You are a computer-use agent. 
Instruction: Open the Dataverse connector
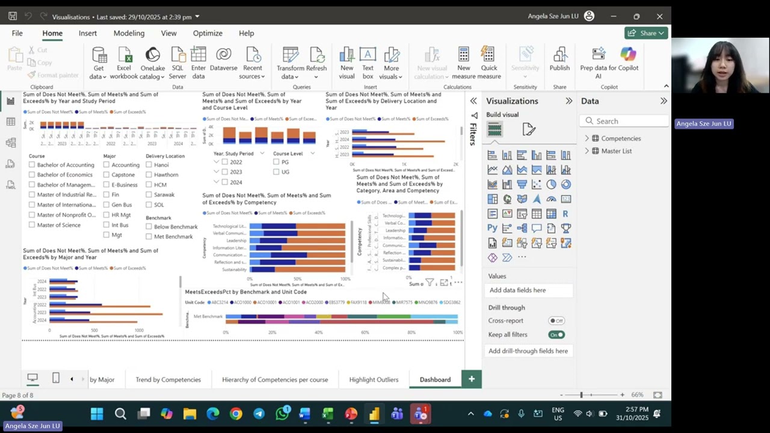223,59
